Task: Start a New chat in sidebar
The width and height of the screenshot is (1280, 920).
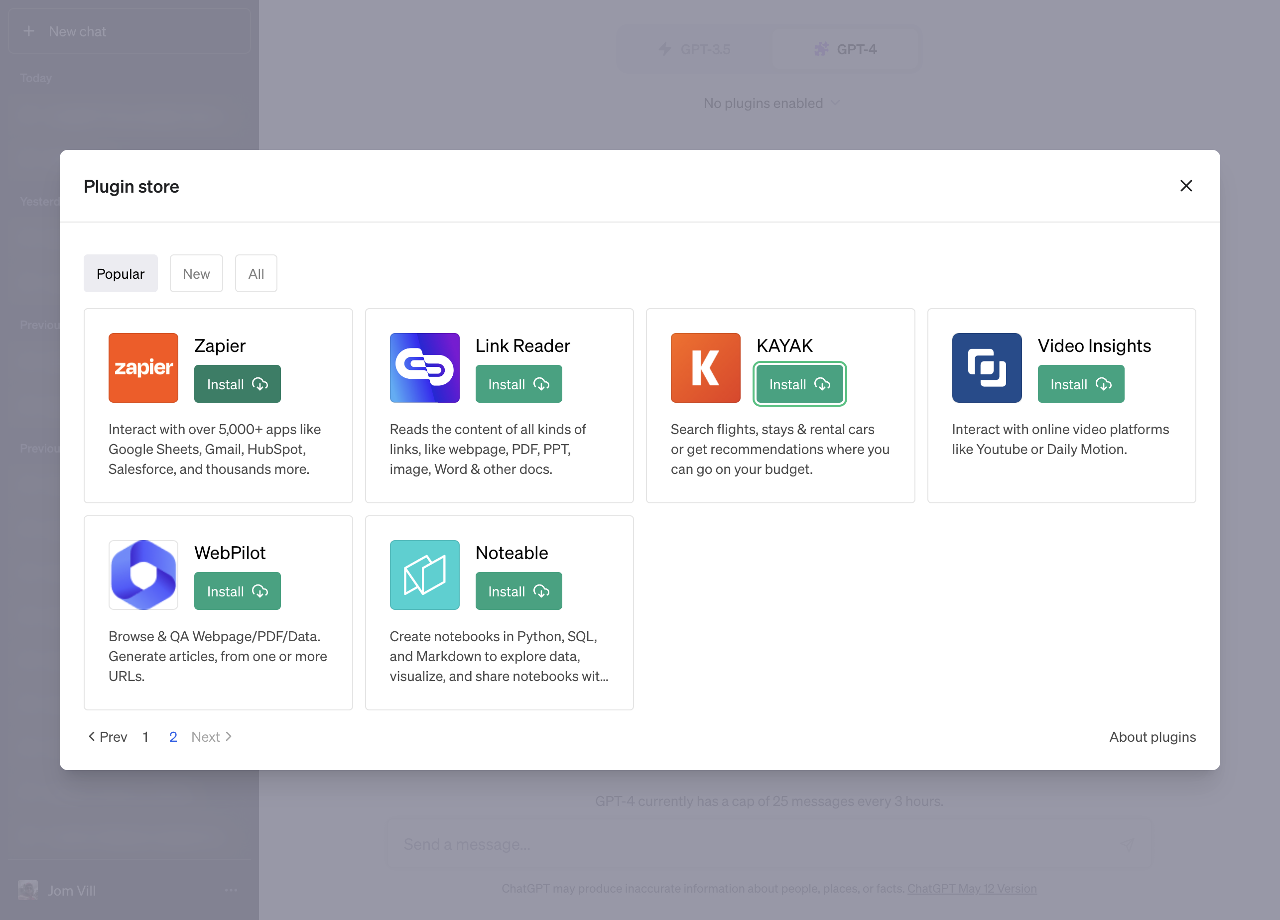Action: point(129,31)
